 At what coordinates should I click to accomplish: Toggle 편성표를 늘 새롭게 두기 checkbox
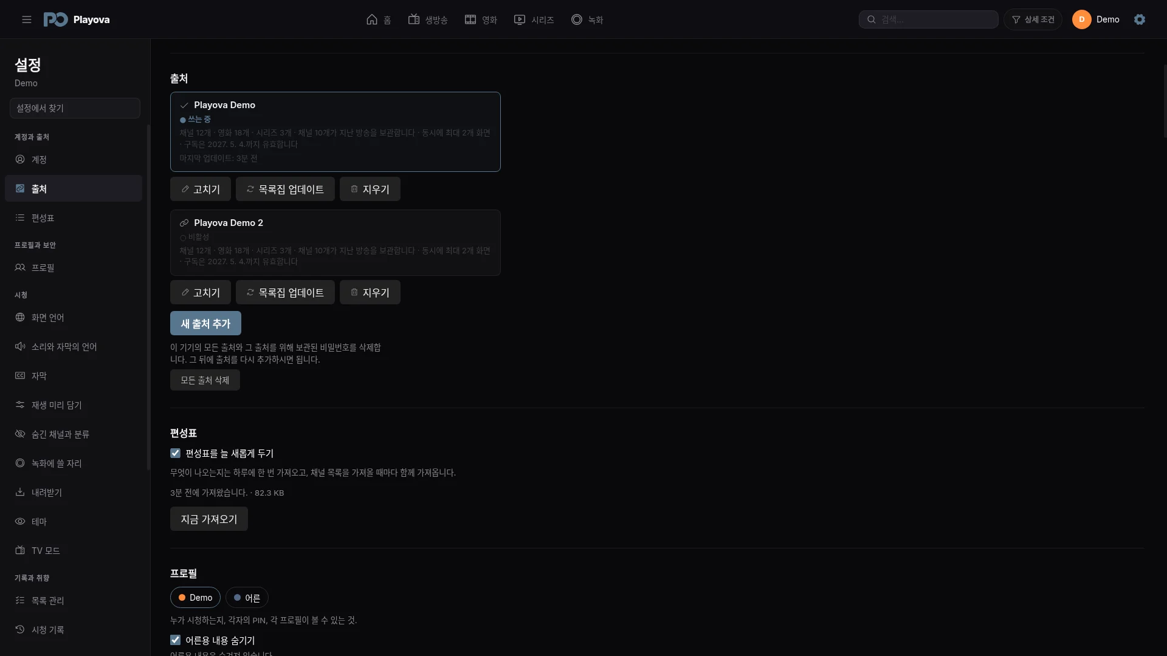176,453
